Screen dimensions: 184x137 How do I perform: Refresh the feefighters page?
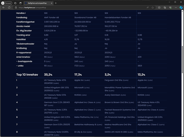pos(9,8)
